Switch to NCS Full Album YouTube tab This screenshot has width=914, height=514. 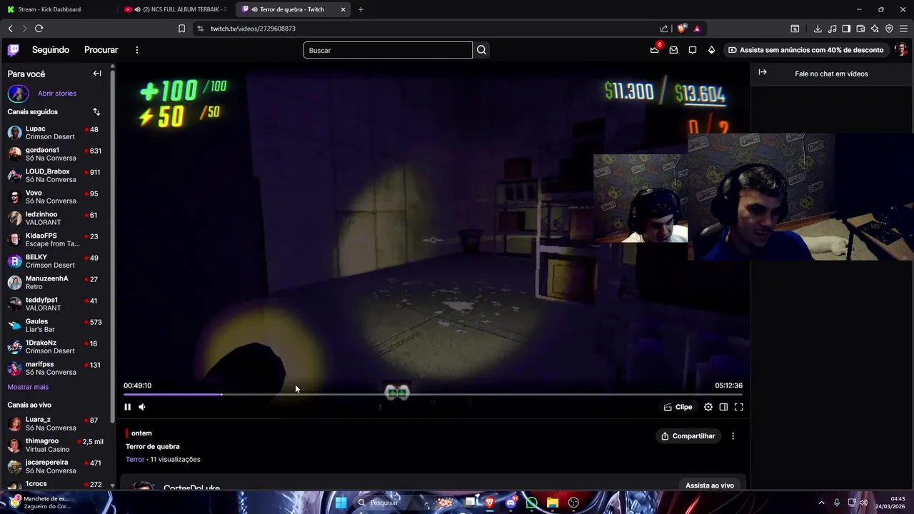[175, 9]
